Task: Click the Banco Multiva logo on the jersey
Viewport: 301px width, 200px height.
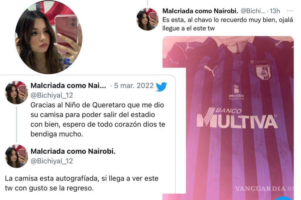Action: [237, 118]
